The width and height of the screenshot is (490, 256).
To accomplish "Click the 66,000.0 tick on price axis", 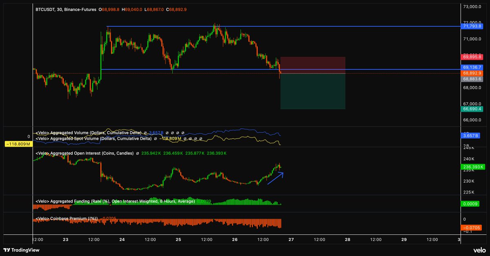I will (473, 120).
